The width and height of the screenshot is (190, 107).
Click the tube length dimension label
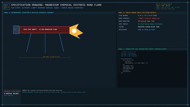[51, 57]
